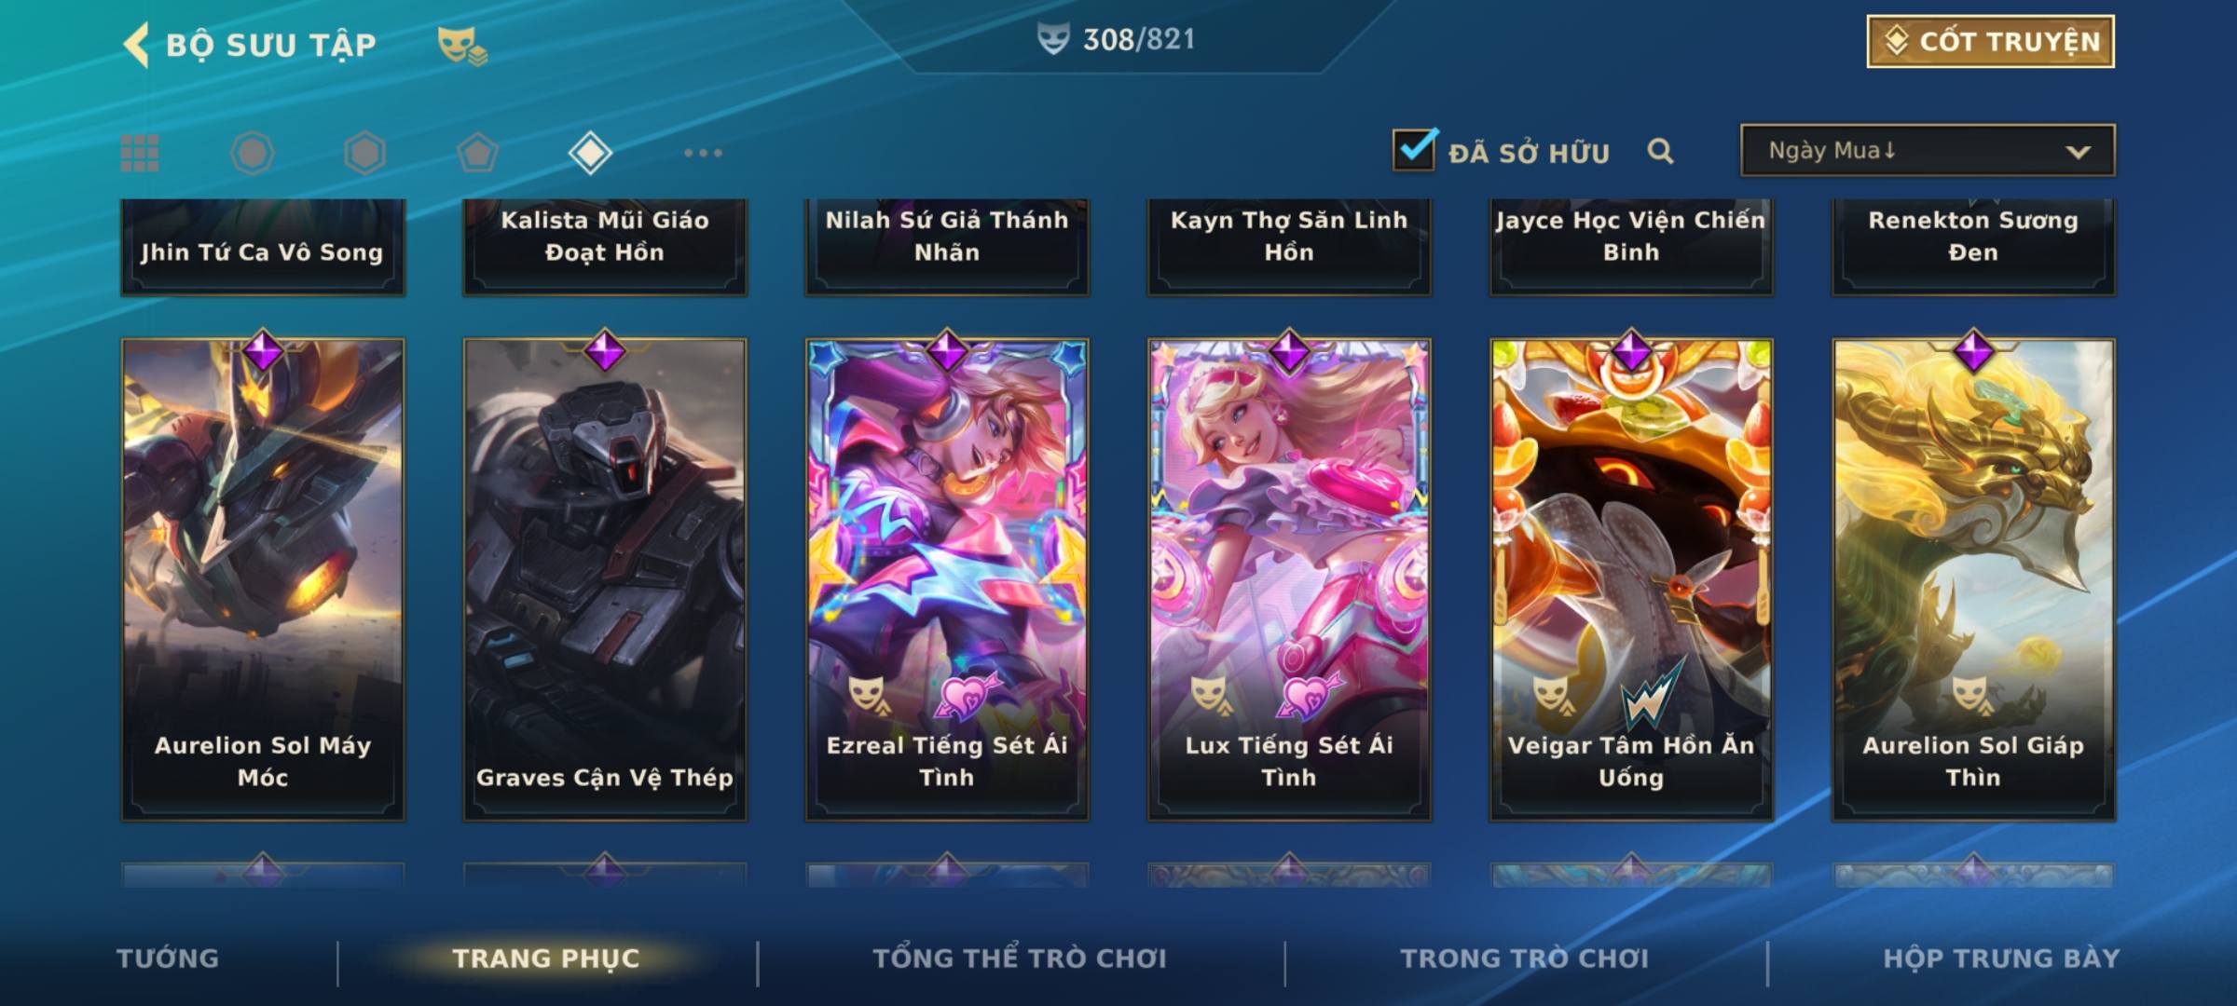Open the three-dots more filters icon
Screen dimensions: 2237x1006
pos(703,153)
